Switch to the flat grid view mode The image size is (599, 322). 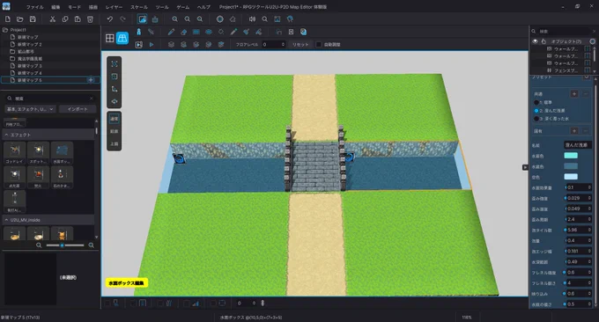click(110, 38)
